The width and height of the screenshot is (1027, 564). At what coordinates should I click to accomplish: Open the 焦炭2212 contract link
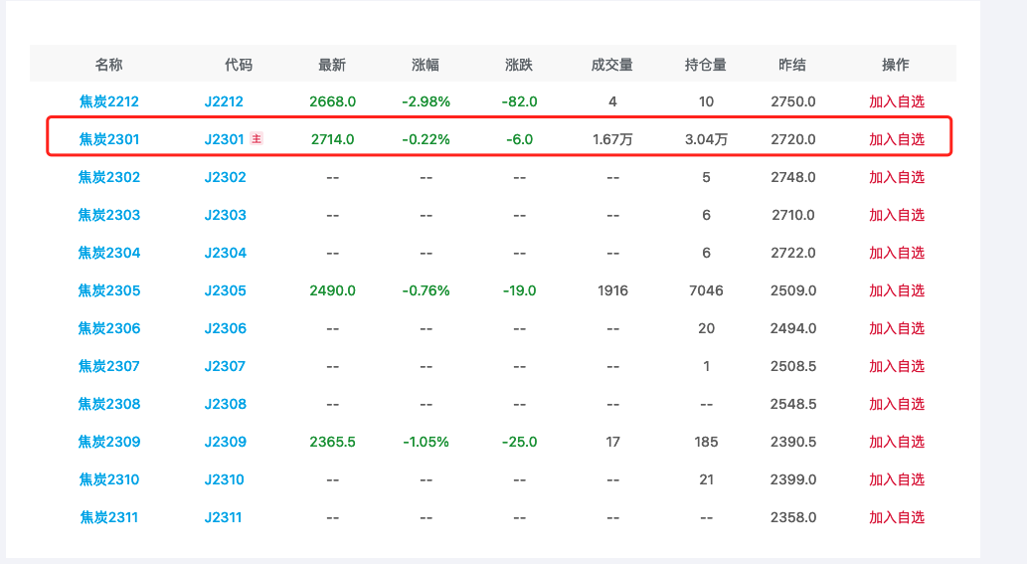(109, 101)
